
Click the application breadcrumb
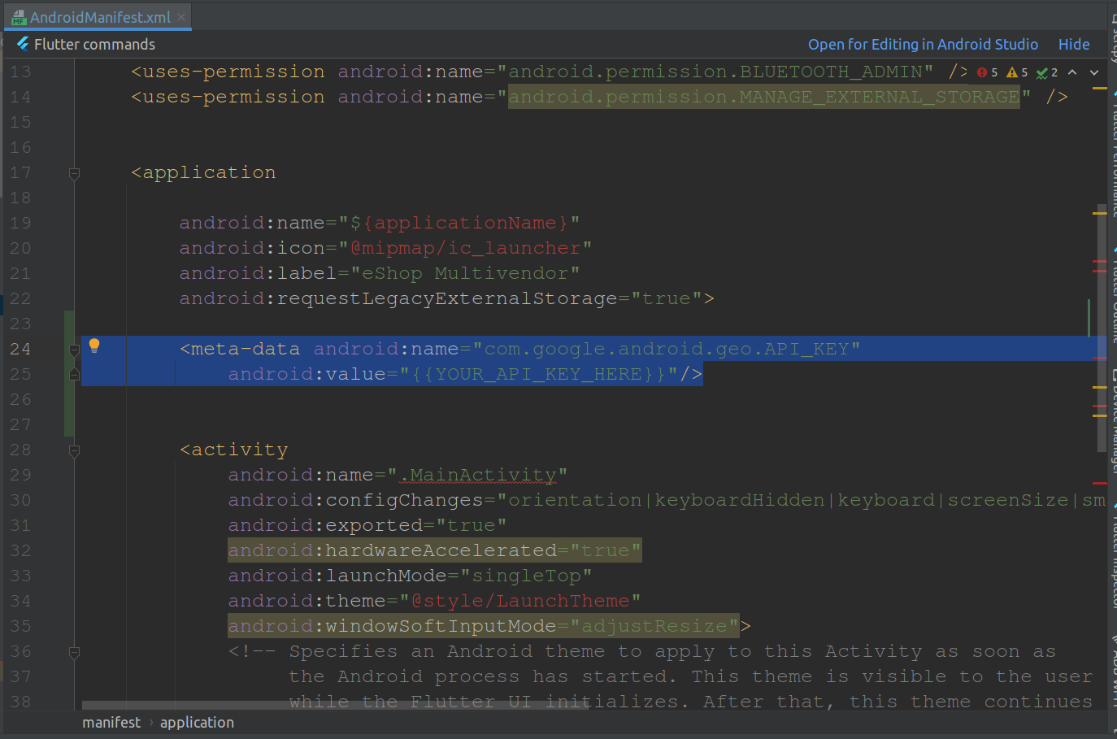point(197,722)
